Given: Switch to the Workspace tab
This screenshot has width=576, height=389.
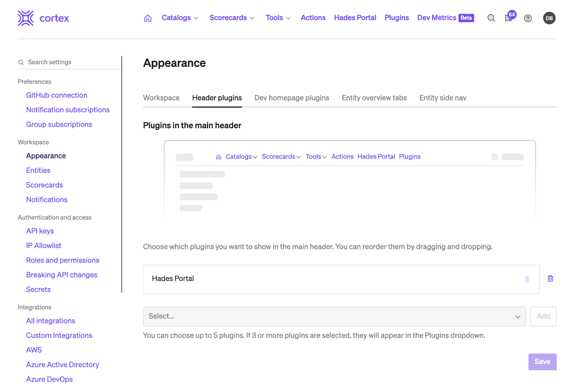Looking at the screenshot, I should [161, 98].
